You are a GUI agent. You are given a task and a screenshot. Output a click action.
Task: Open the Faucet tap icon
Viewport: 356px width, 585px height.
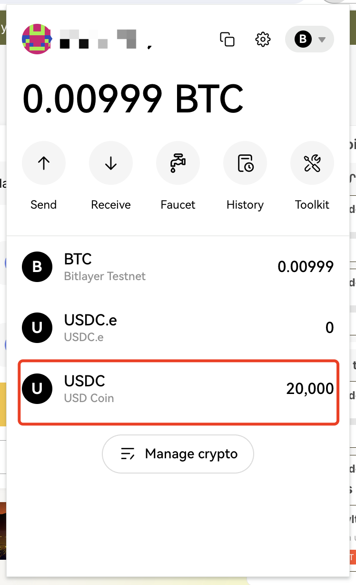coord(178,163)
